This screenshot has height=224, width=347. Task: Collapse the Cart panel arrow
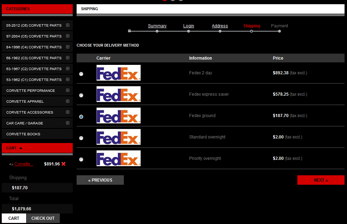click(x=21, y=148)
